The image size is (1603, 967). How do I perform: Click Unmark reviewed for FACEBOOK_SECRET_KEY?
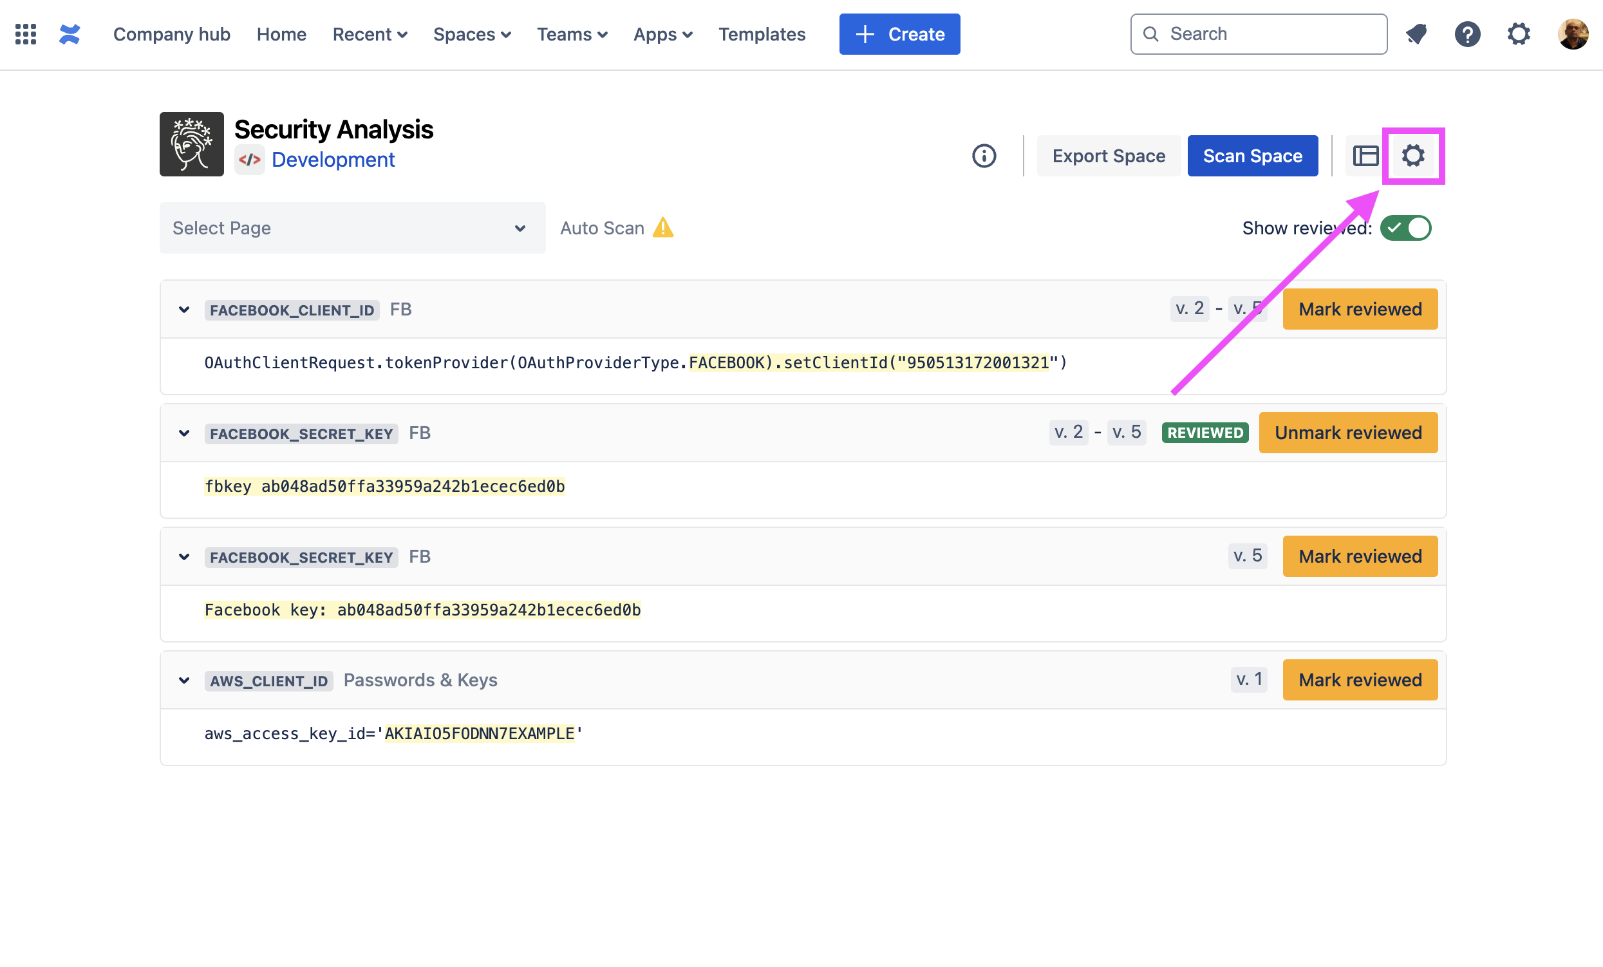(1348, 433)
